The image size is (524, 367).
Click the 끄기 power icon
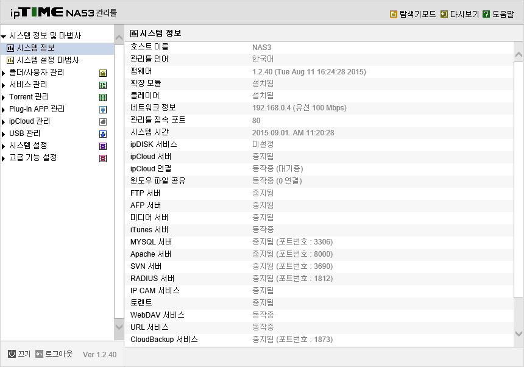[12, 354]
